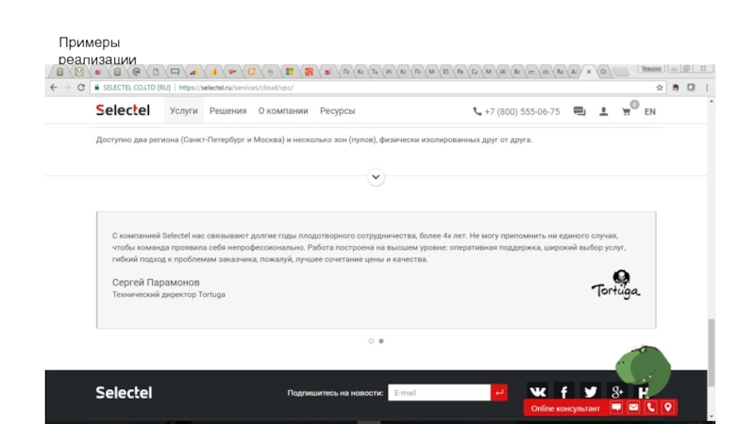Open the Услуги menu
755x424 pixels.
183,110
